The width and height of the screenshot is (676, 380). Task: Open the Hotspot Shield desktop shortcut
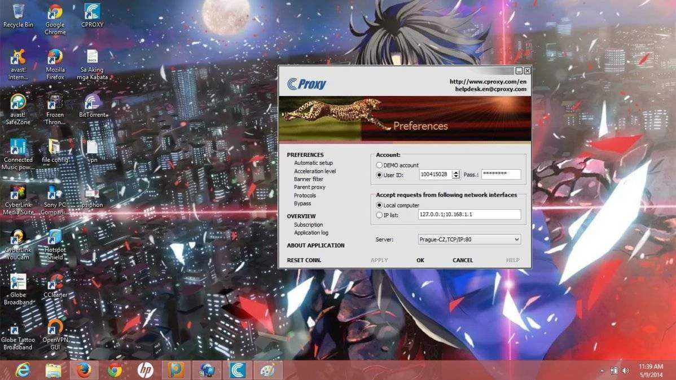(x=55, y=244)
